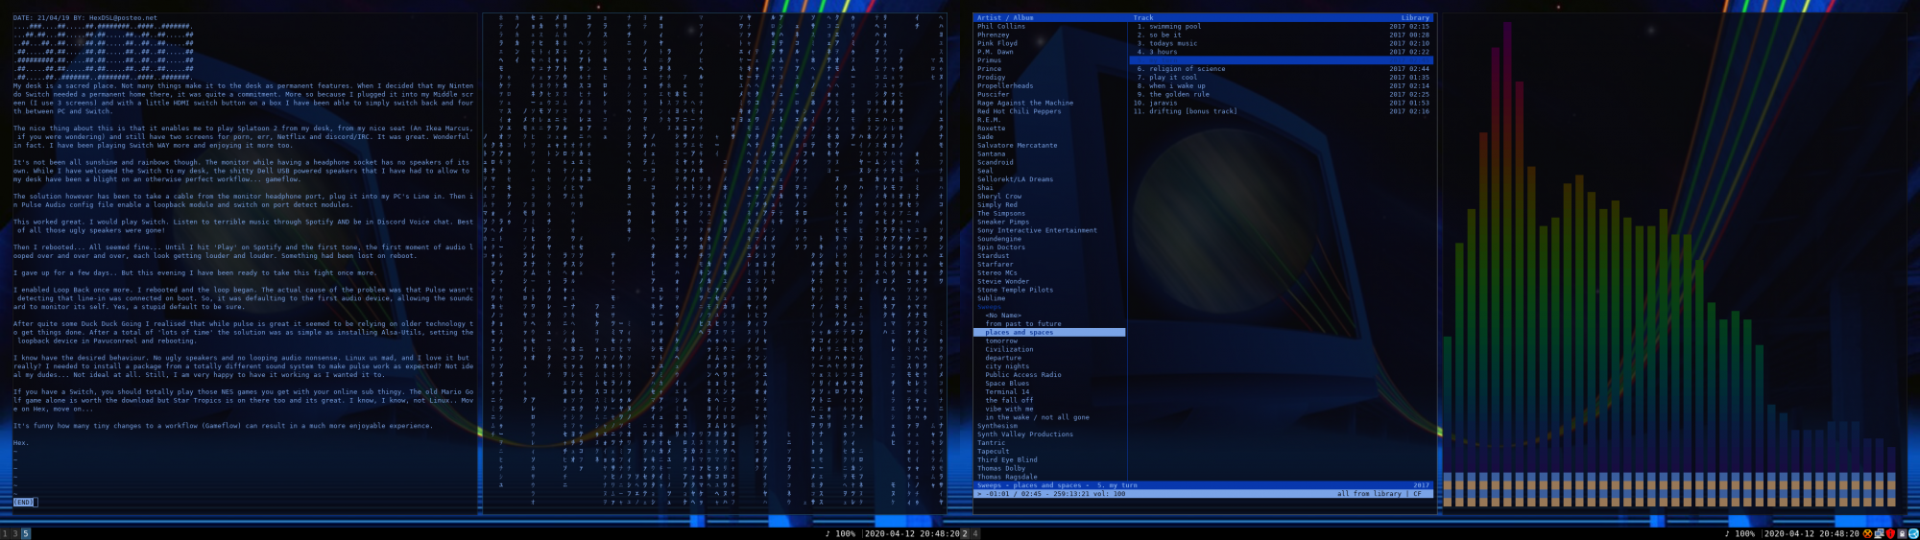Switch to workspace 3
This screenshot has width=1920, height=540.
[15, 534]
